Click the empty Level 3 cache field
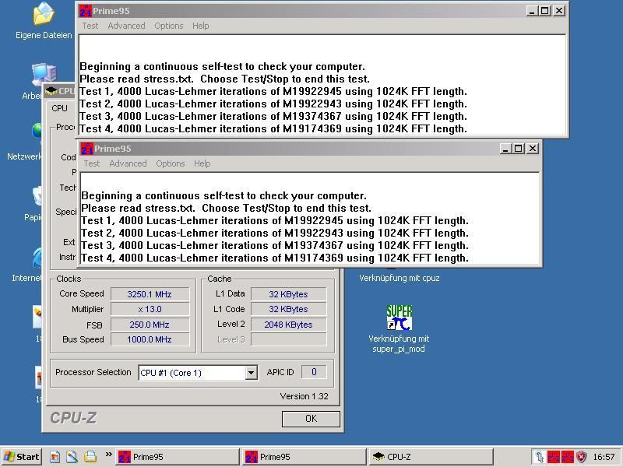623x467 pixels. tap(288, 339)
